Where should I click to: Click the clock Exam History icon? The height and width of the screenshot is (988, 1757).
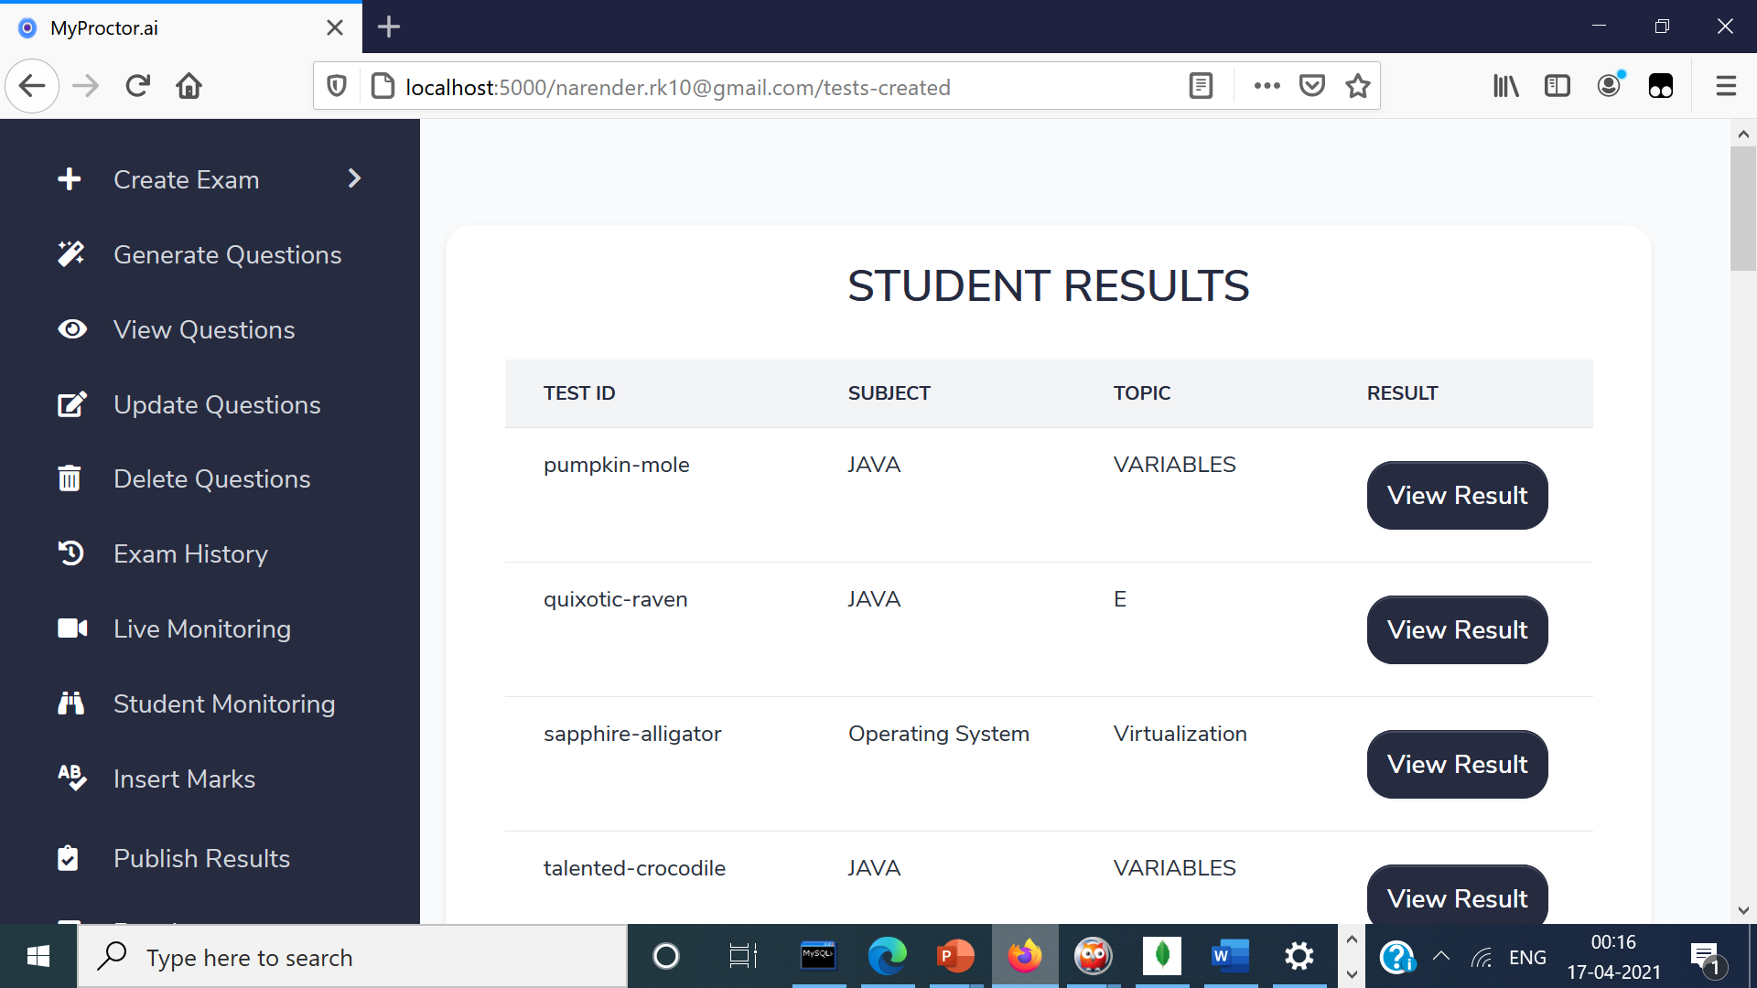coord(70,553)
